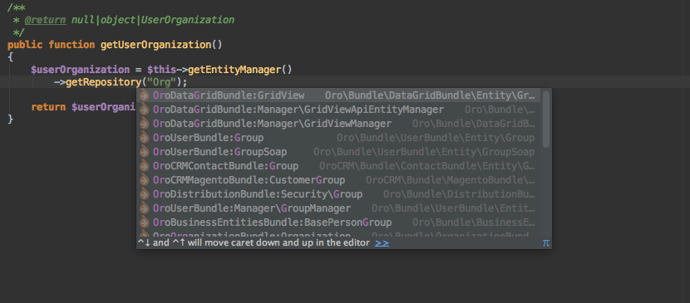This screenshot has width=690, height=303.
Task: Click the getUserOrganization function name
Action: tap(156, 45)
